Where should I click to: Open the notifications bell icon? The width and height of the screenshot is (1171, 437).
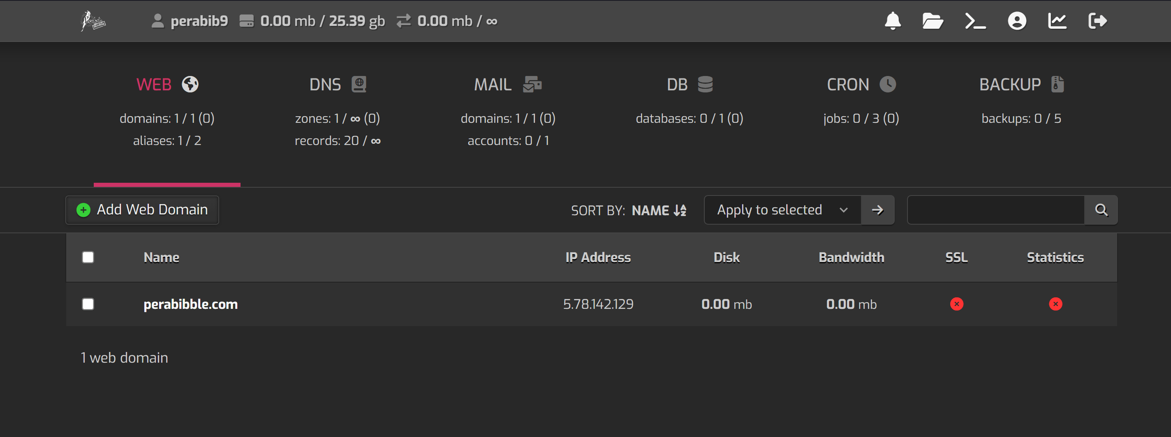892,21
